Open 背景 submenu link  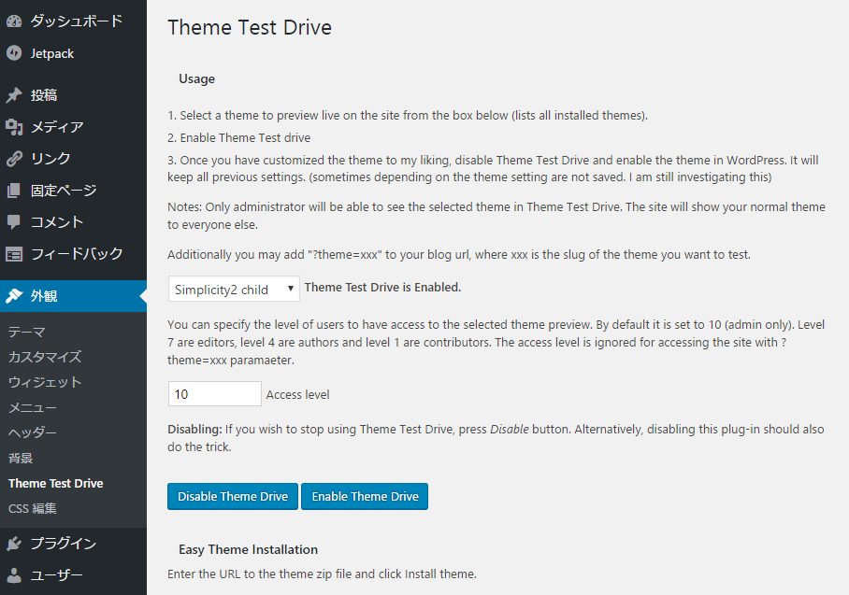(21, 458)
